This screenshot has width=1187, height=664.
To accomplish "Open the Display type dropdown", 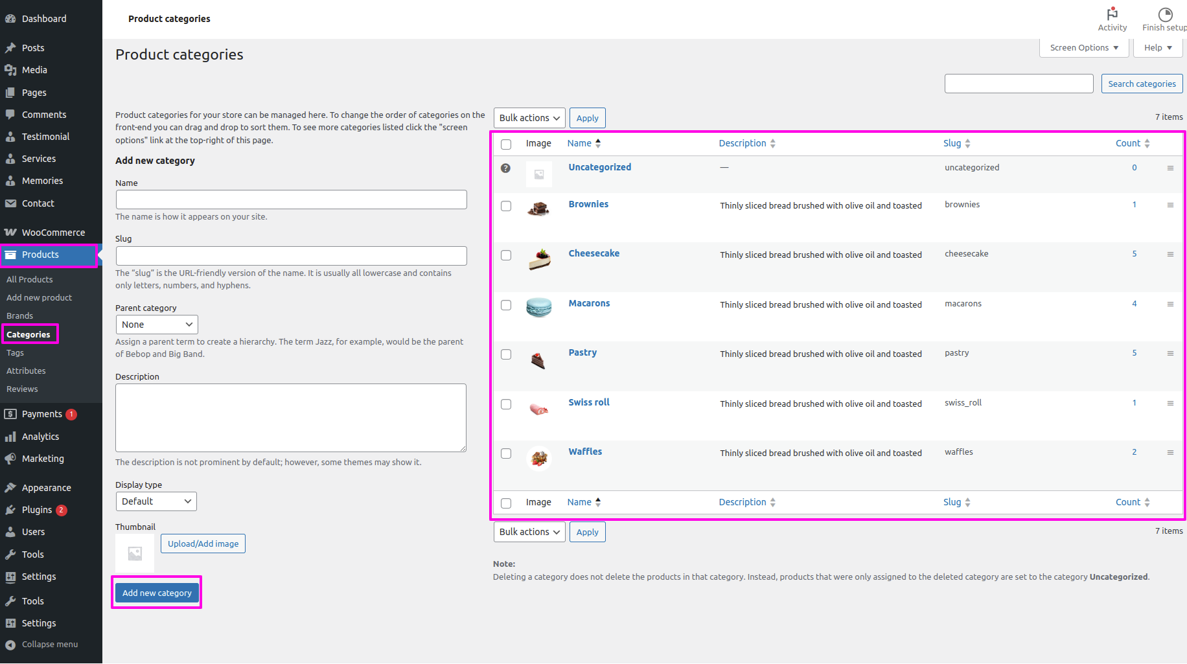I will [156, 501].
